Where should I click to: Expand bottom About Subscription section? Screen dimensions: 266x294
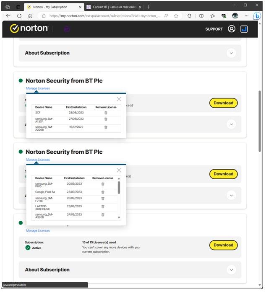231,270
